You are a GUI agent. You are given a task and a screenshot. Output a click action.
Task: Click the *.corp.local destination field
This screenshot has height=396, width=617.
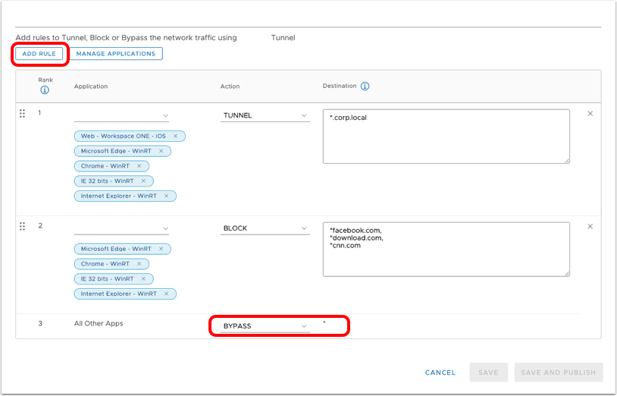pyautogui.click(x=446, y=136)
